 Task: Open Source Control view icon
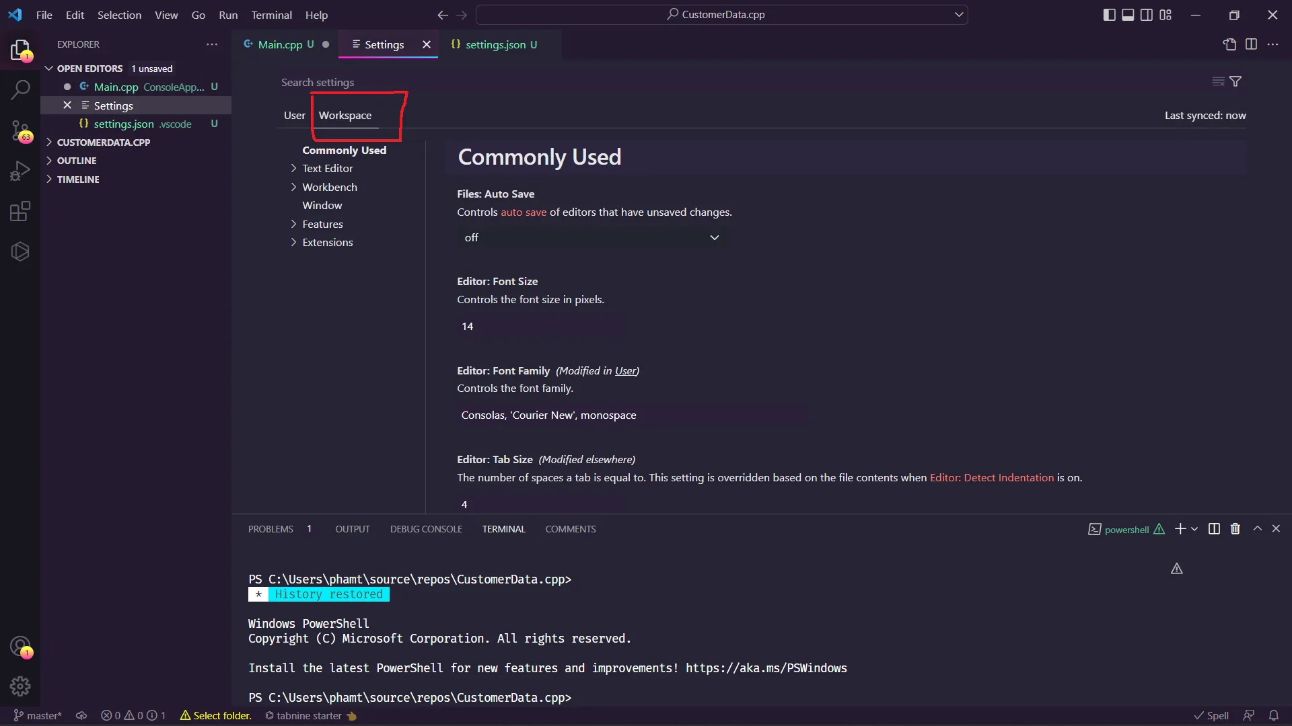pyautogui.click(x=20, y=130)
